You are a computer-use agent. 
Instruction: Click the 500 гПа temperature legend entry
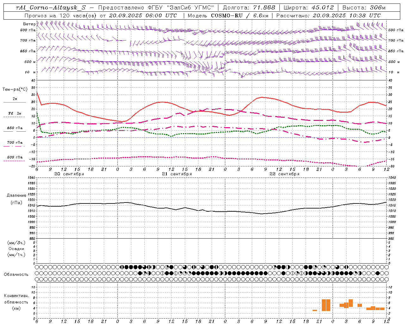(15, 157)
